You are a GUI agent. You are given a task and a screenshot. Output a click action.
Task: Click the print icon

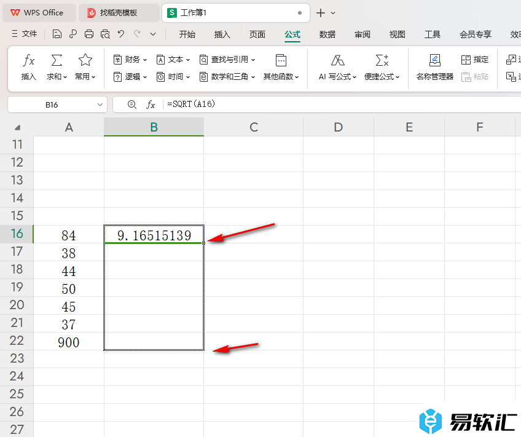88,34
